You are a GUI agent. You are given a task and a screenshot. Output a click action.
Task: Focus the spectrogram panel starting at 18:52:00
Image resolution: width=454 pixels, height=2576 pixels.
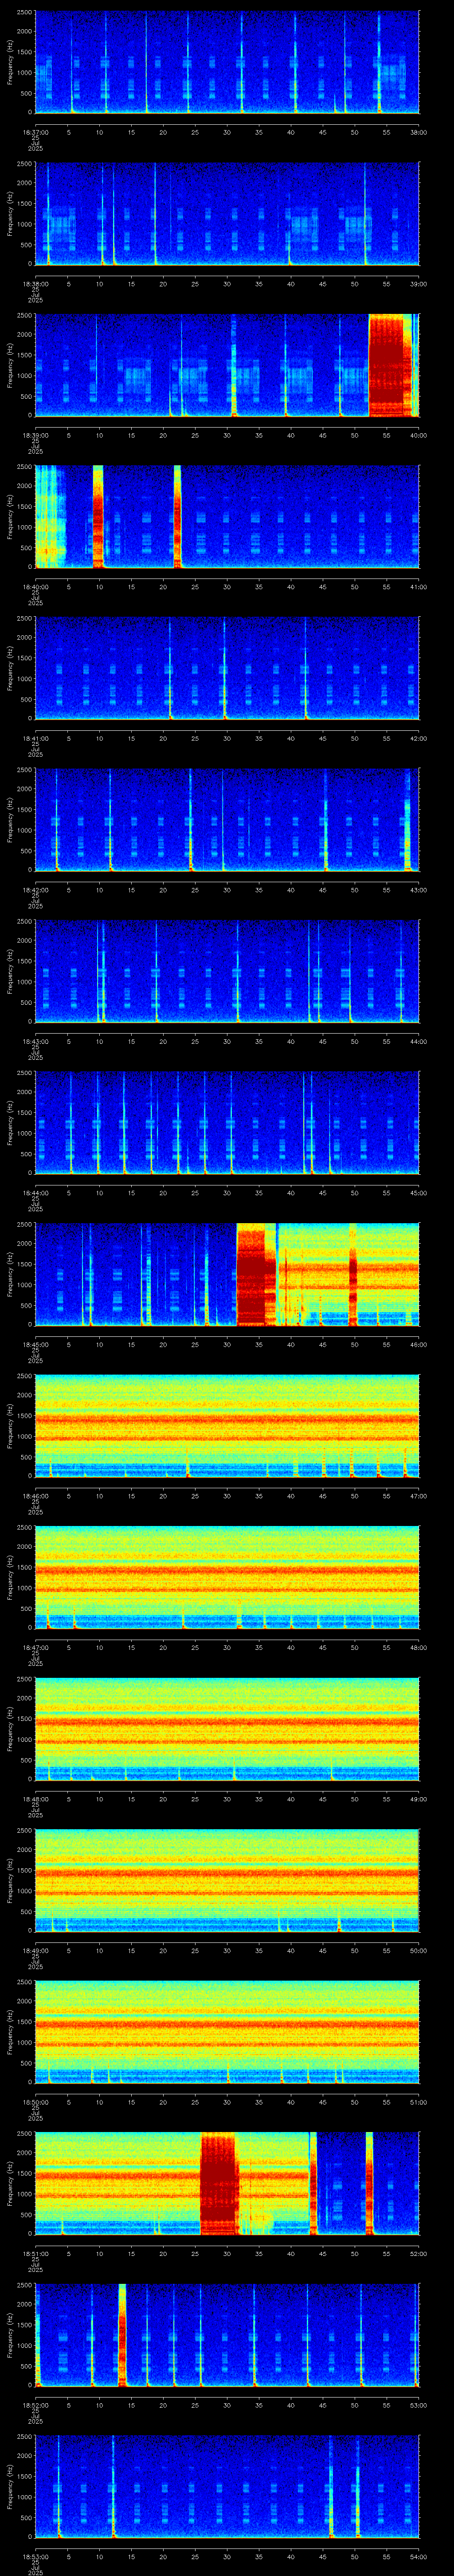pos(227,2335)
